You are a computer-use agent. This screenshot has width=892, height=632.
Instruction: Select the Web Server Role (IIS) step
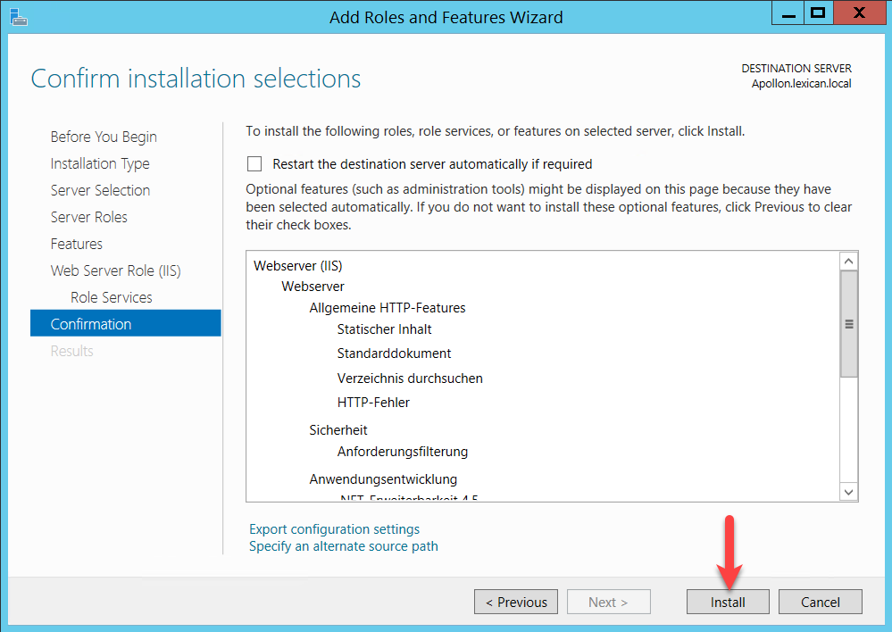coord(116,270)
